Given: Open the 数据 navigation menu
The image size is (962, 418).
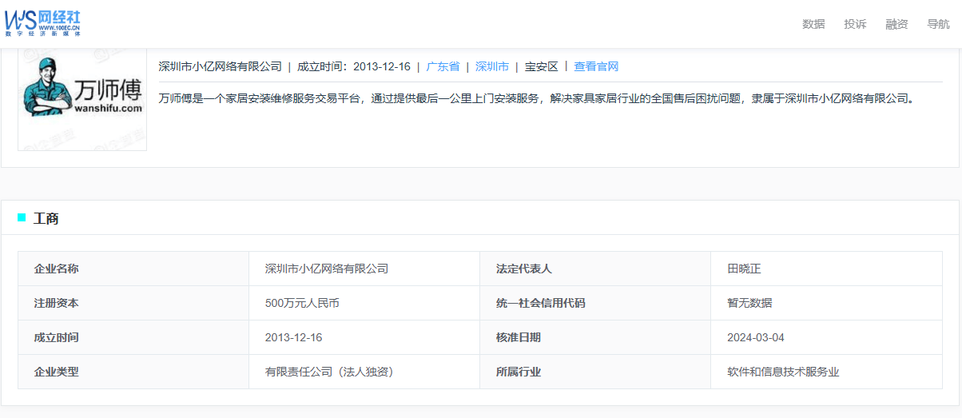Looking at the screenshot, I should 813,24.
